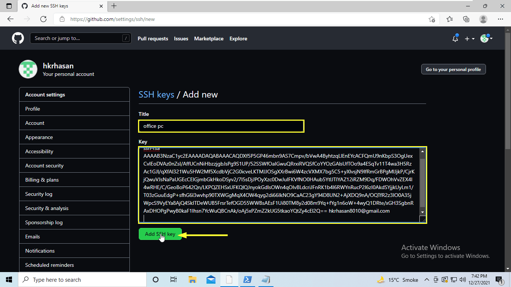The height and width of the screenshot is (287, 511).
Task: Expand the plus create-new dropdown
Action: click(469, 38)
